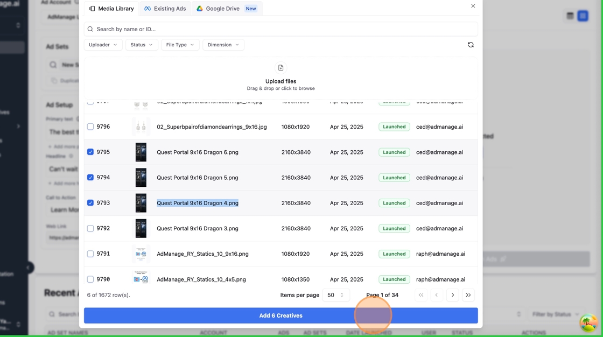This screenshot has width=603, height=337.
Task: Click file name Quest Portal 9x16 Dragon 4.png
Action: tap(197, 203)
